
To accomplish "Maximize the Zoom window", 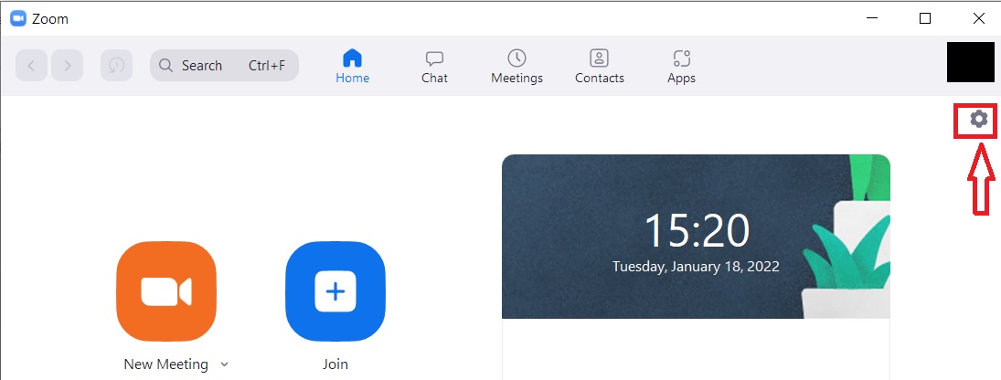I will pos(925,18).
